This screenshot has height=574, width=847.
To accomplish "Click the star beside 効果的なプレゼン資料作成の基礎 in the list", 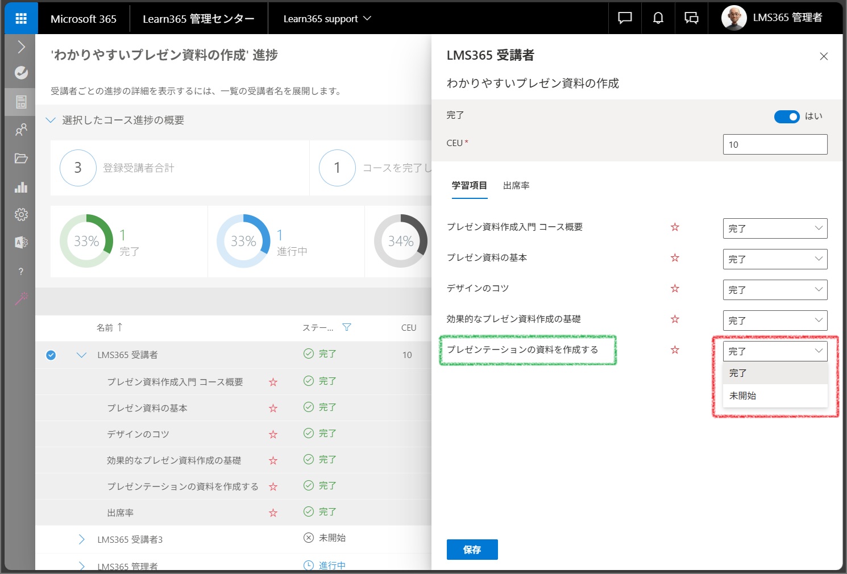I will (x=273, y=461).
